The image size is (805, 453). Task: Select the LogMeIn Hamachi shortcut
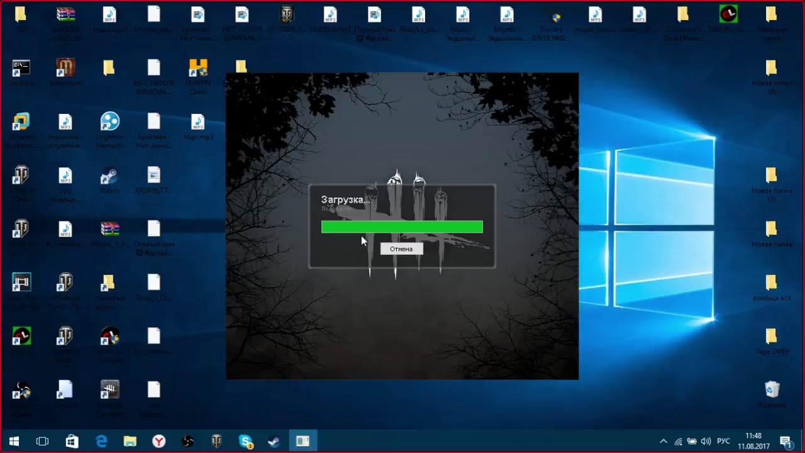tap(110, 131)
